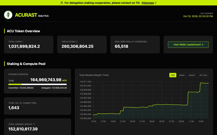Click the people icon in the banner
The height and width of the screenshot is (135, 217).
click(62, 3)
